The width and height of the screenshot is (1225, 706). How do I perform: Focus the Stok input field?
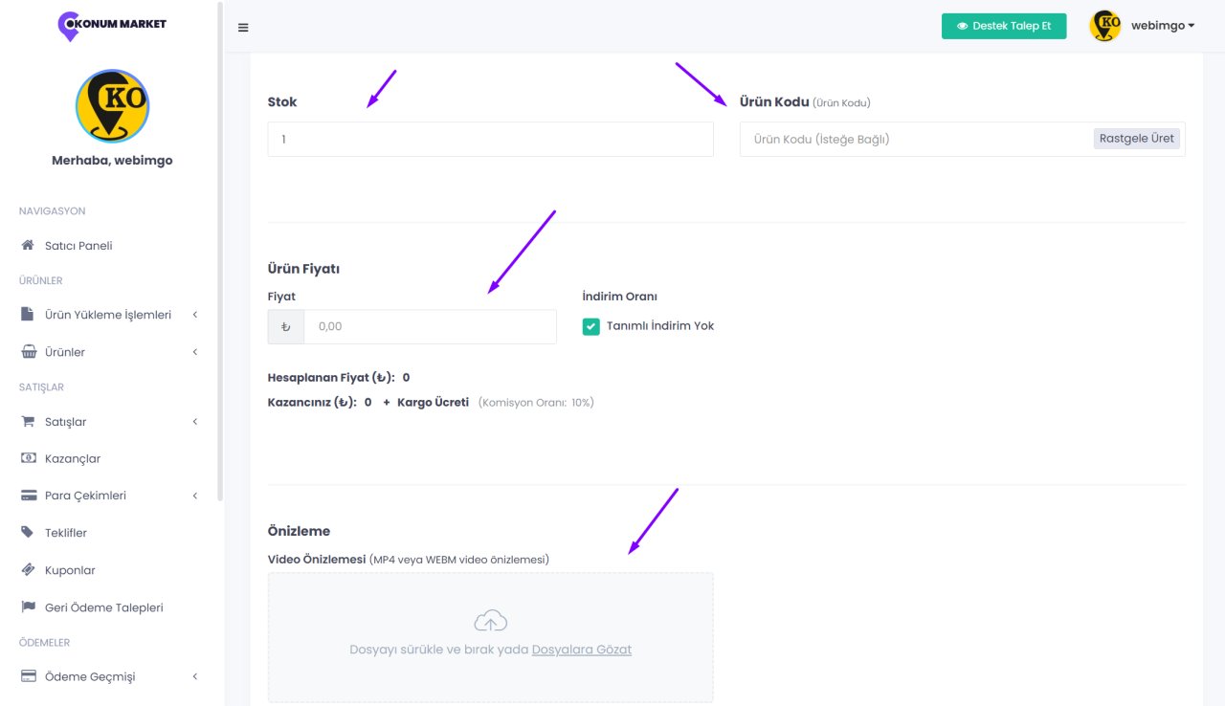coord(491,139)
